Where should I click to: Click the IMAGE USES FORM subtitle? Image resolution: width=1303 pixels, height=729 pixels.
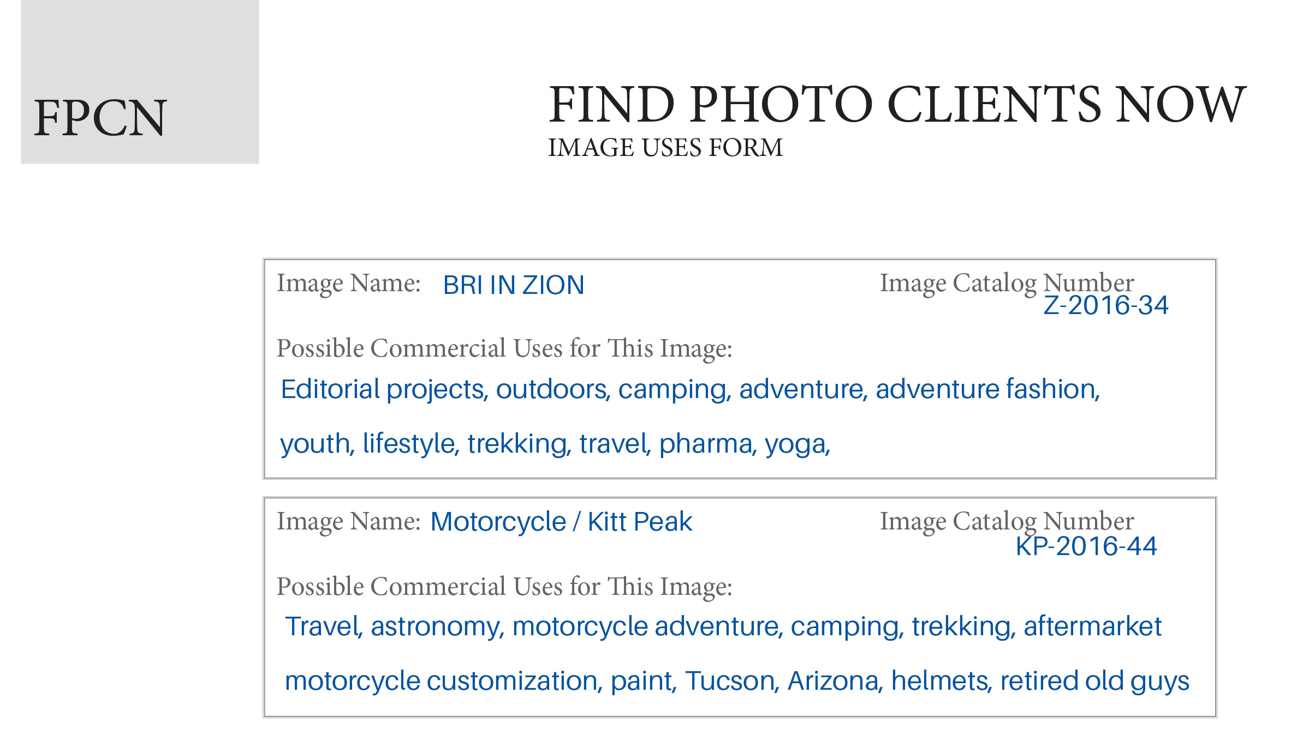coord(665,148)
